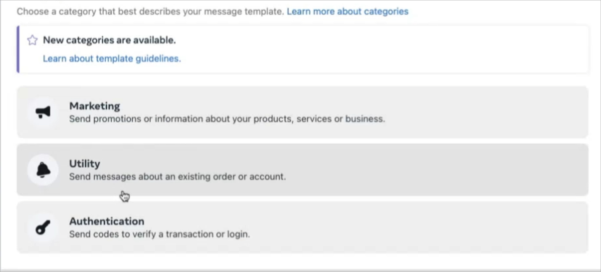The width and height of the screenshot is (601, 272).
Task: Open Learn more about categories link
Action: [x=348, y=12]
